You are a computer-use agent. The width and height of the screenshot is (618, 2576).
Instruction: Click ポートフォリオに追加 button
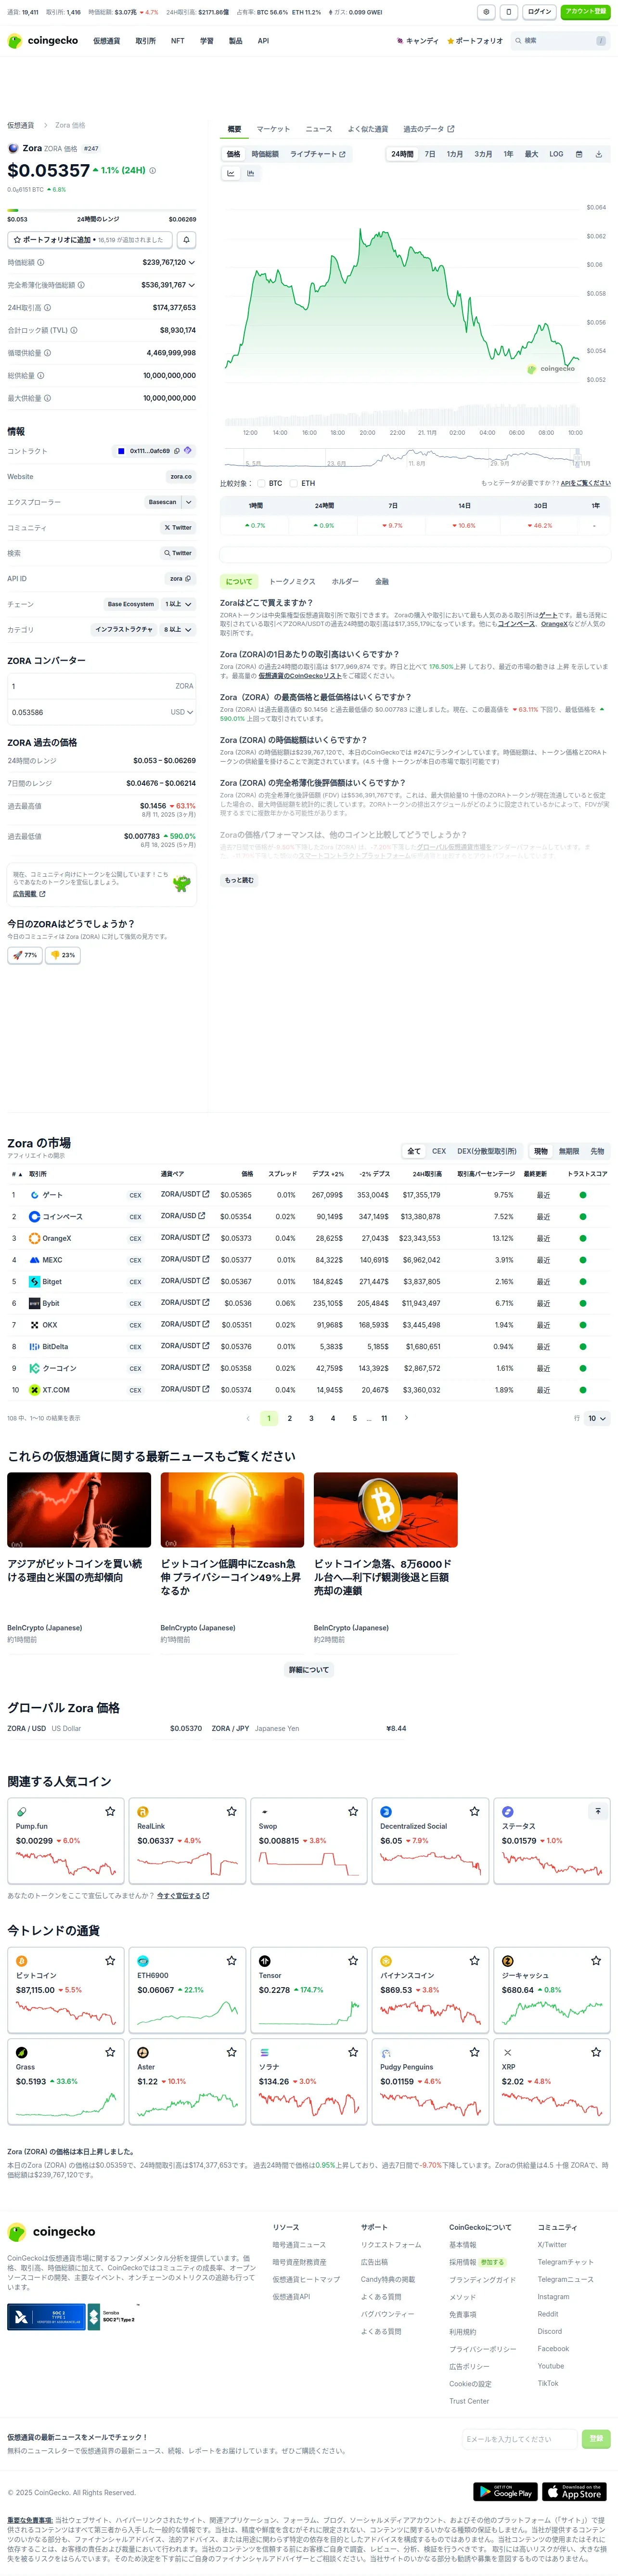(x=90, y=240)
